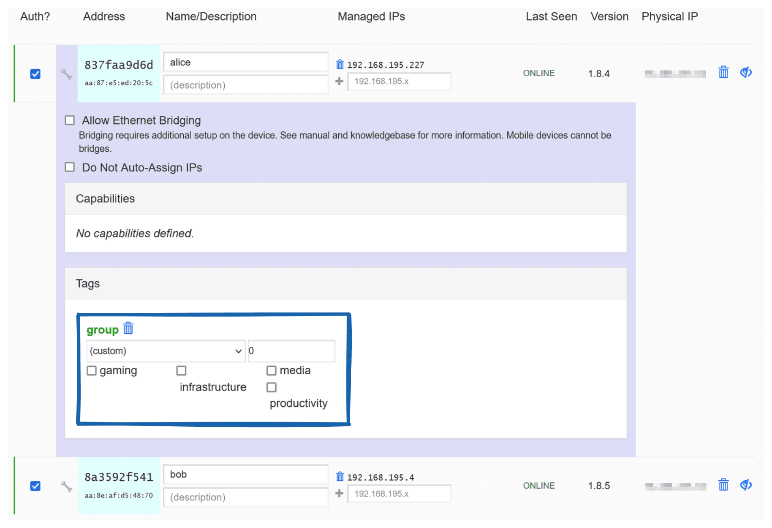Open alice's member settings via wrench icon
Screen dimensions: 772x528
(66, 73)
